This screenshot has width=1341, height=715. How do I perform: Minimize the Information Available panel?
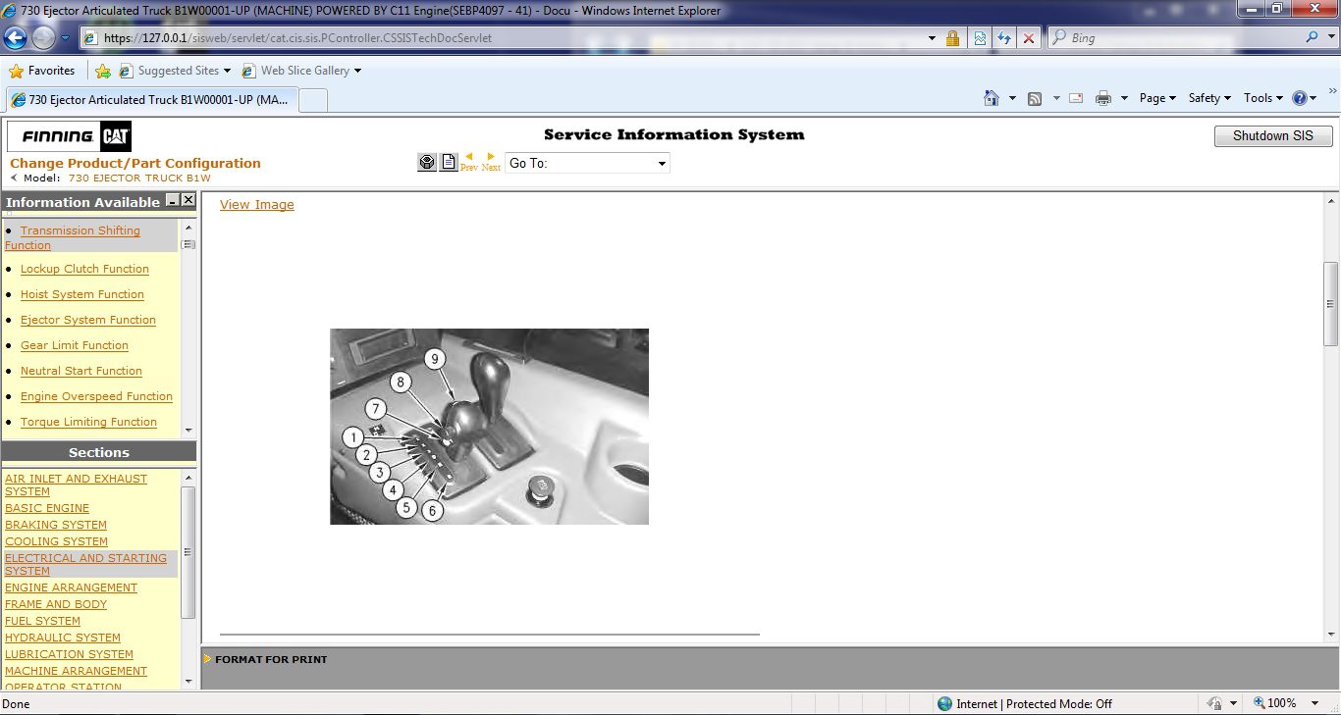(x=173, y=200)
